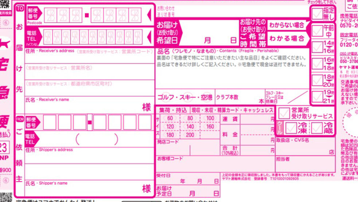Viewport: 358px width, 202px height.
Task: Select size 180 in the size grid
Action: pyautogui.click(x=170, y=135)
